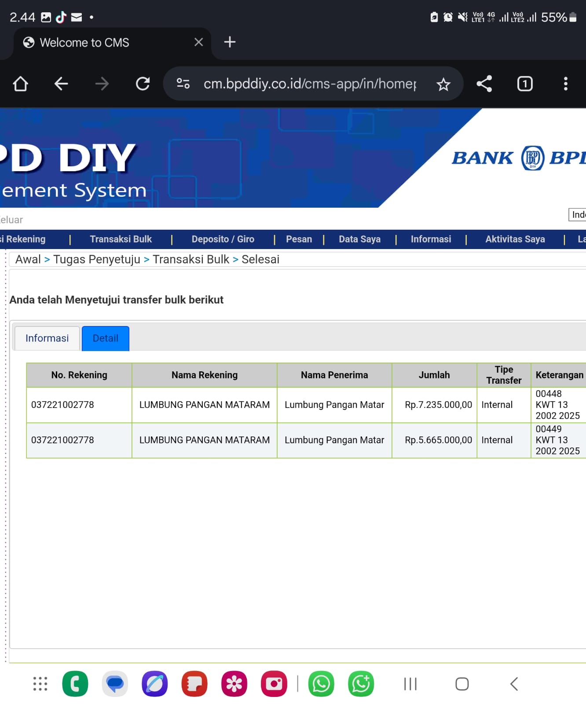586x704 pixels.
Task: Open the Informasi menu in navigation bar
Action: pyautogui.click(x=431, y=239)
